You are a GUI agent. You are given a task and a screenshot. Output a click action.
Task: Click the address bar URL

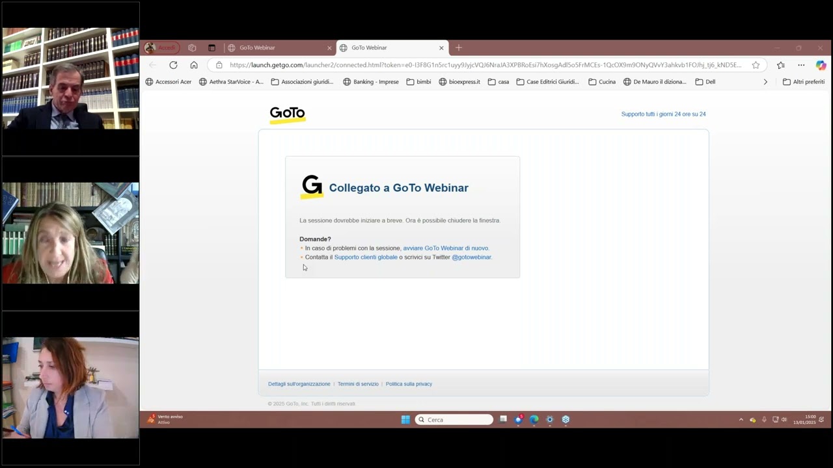(485, 65)
